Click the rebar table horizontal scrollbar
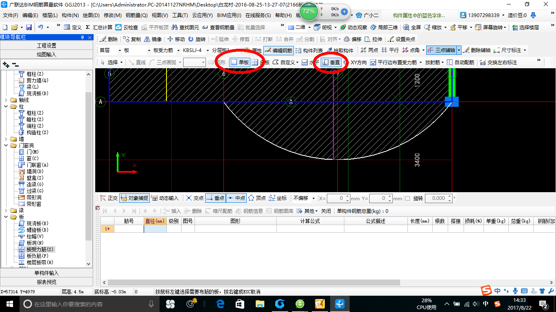This screenshot has width=556, height=312. [254, 283]
